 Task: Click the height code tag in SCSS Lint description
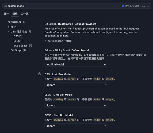pyautogui.click(x=109, y=120)
